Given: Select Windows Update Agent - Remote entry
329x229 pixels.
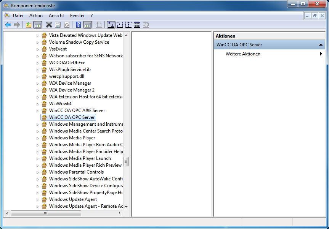Looking at the screenshot, I should pos(86,206).
